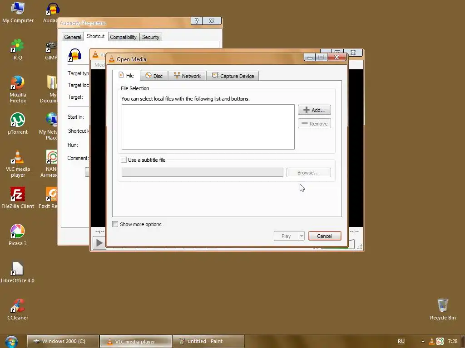
Task: Switch to untitled - Paint taskbar button
Action: [208, 341]
